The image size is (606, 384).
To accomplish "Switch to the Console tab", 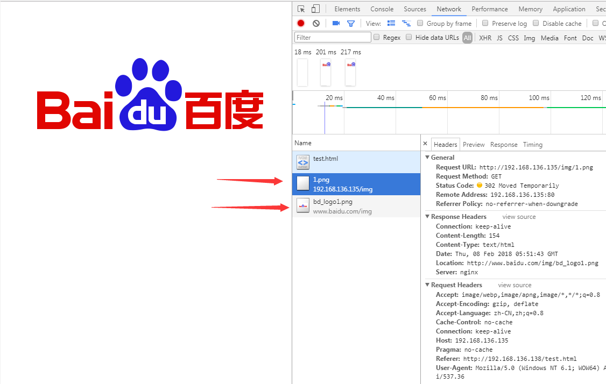I will [382, 9].
